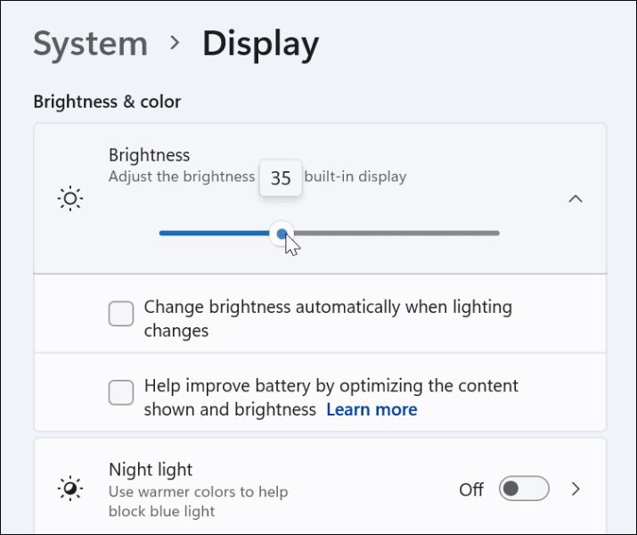Check the battery optimization checkbox

coord(121,392)
